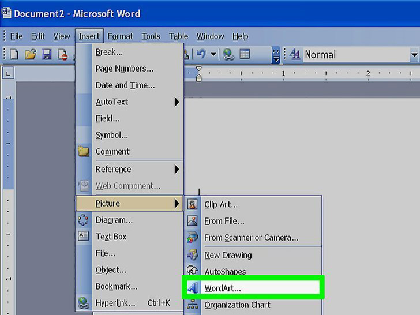Click the Permission document icon in toolbar
420x315 pixels.
pos(63,54)
